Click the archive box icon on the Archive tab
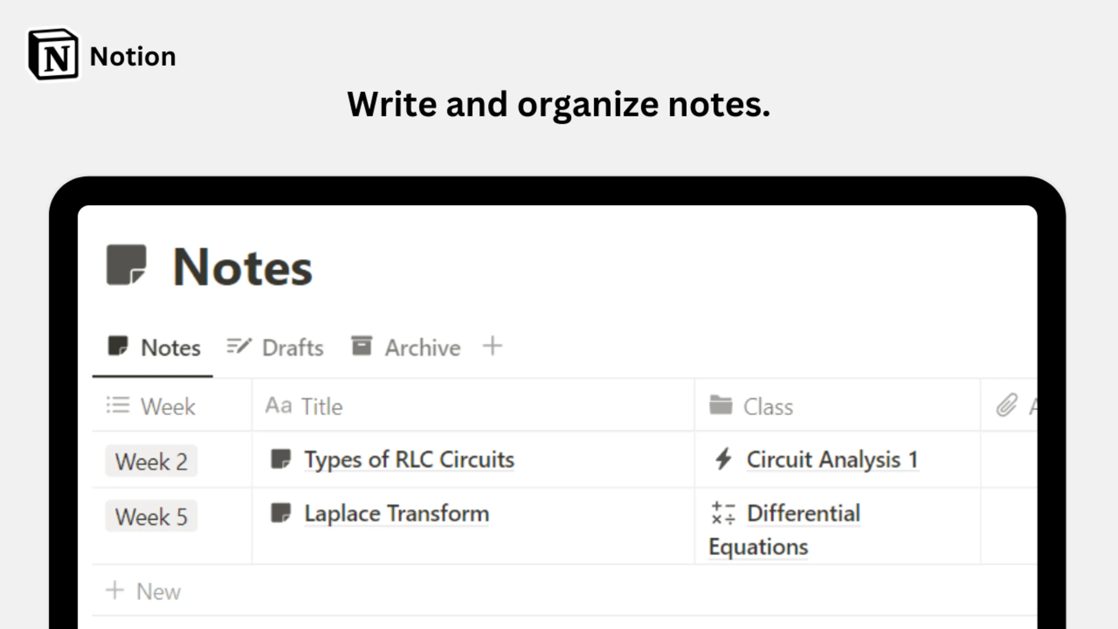Image resolution: width=1118 pixels, height=629 pixels. tap(362, 345)
